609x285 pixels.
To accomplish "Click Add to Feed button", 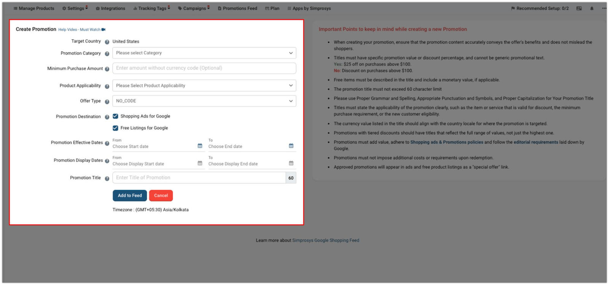I will [130, 195].
